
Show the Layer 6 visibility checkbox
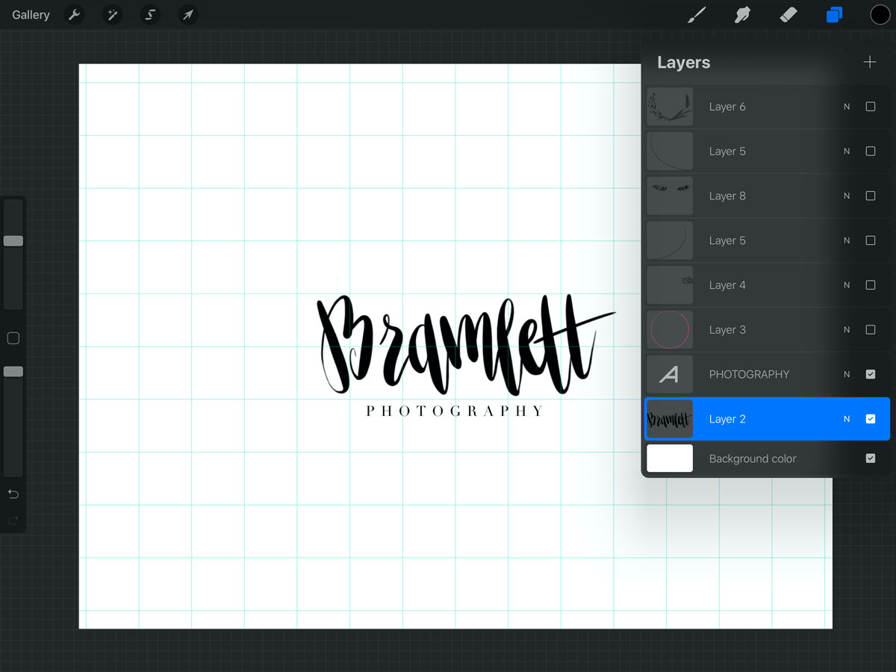870,106
